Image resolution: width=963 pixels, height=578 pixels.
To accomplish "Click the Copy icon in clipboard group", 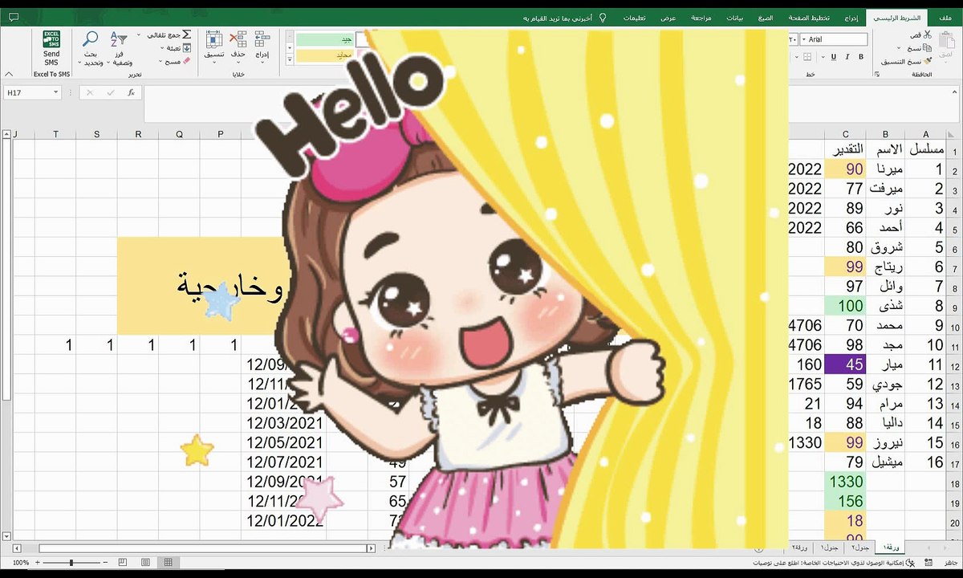I will click(927, 48).
